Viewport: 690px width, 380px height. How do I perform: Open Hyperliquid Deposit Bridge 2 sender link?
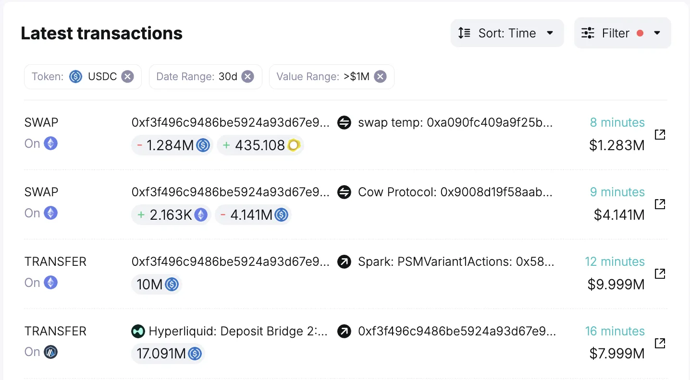[x=238, y=331]
